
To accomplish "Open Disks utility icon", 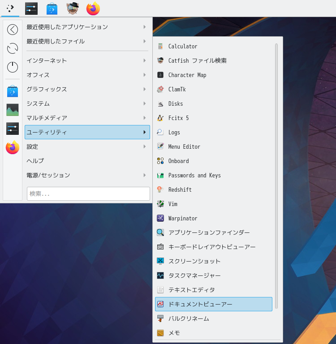I will coord(160,103).
